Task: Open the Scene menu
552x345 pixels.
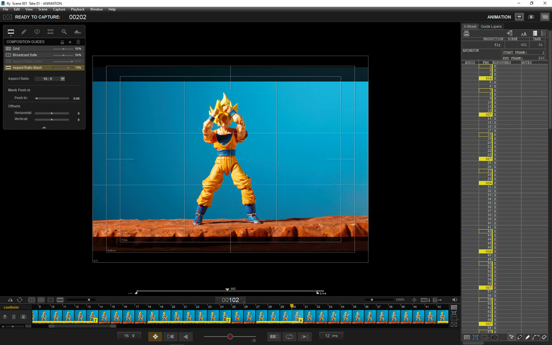Action: pyautogui.click(x=43, y=9)
